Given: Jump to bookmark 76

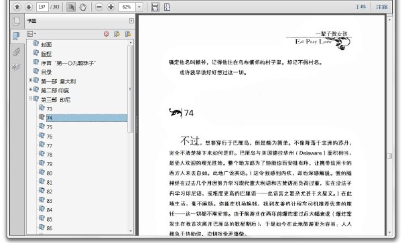Looking at the screenshot, I should point(50,137).
